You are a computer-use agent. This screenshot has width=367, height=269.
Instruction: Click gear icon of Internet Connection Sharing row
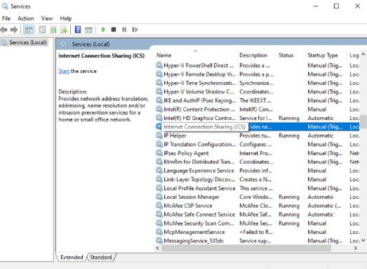click(159, 126)
